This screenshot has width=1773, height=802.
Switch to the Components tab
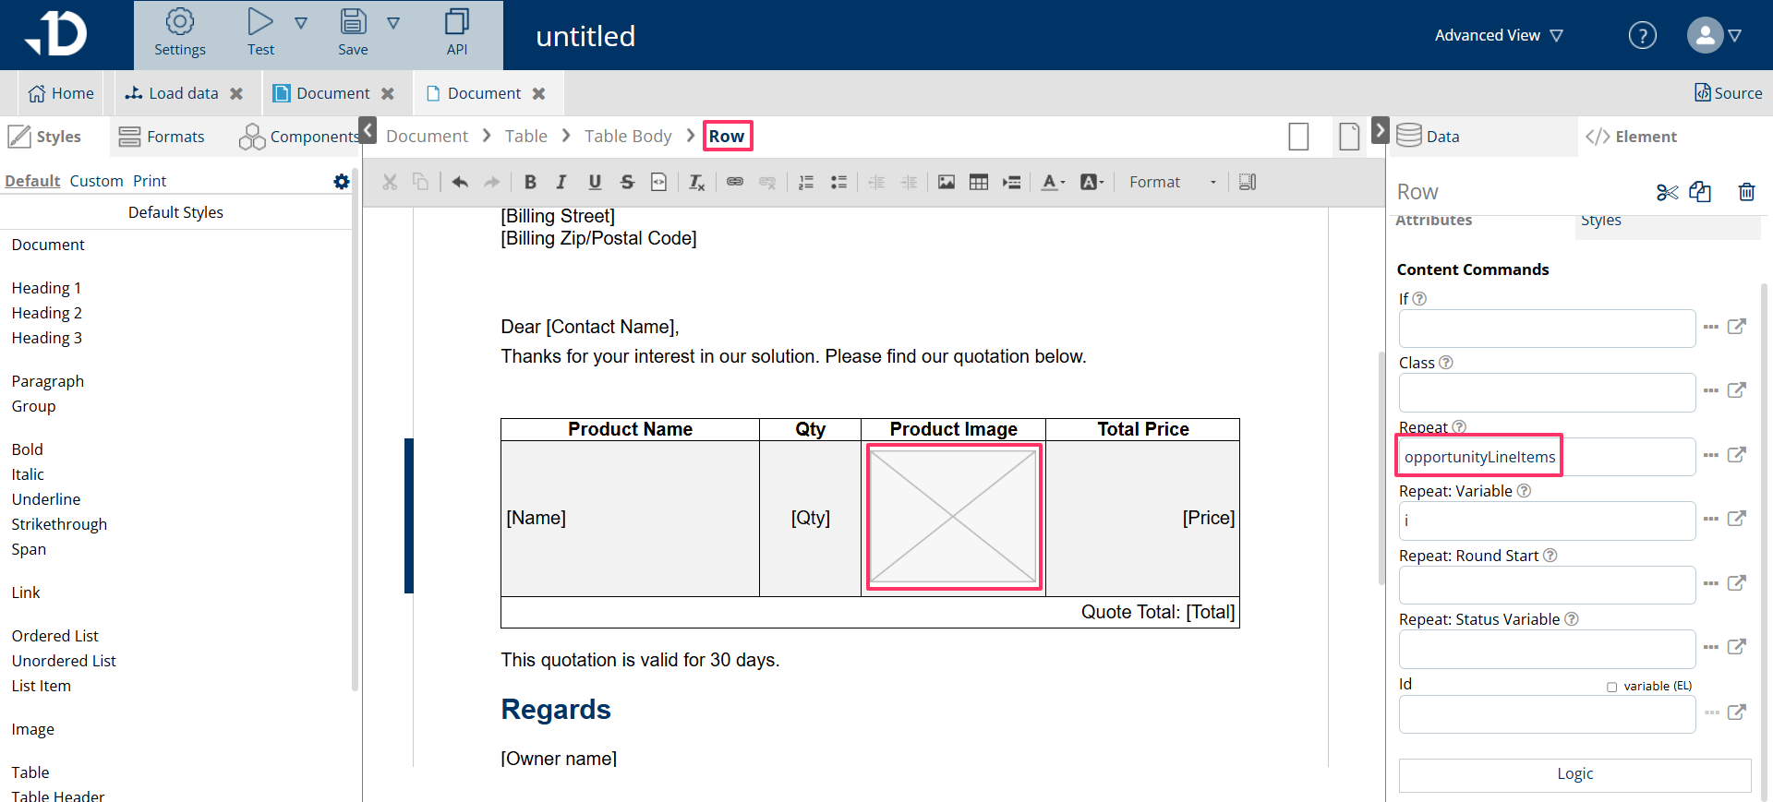pyautogui.click(x=300, y=137)
